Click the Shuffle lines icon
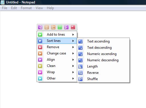Screen dimensions: 146x108 tap(80, 79)
